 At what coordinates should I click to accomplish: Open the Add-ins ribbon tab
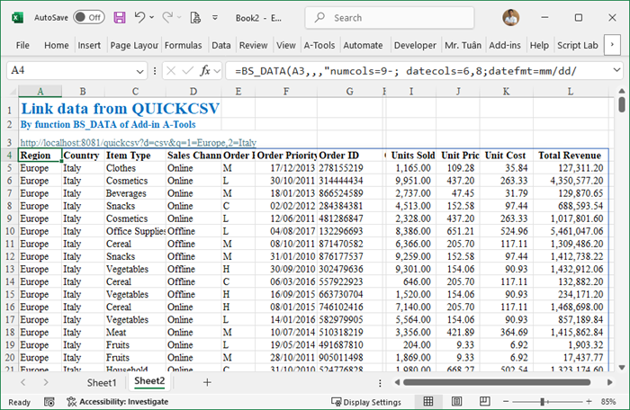(x=505, y=45)
